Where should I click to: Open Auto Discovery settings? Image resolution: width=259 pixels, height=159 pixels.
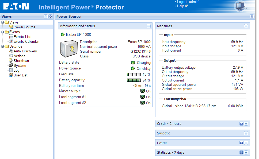(x=25, y=51)
